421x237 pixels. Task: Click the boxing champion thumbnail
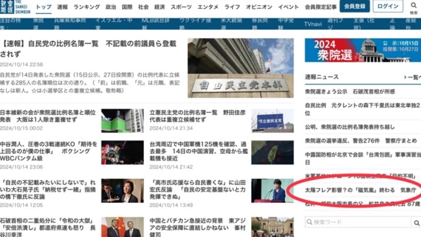click(123, 152)
